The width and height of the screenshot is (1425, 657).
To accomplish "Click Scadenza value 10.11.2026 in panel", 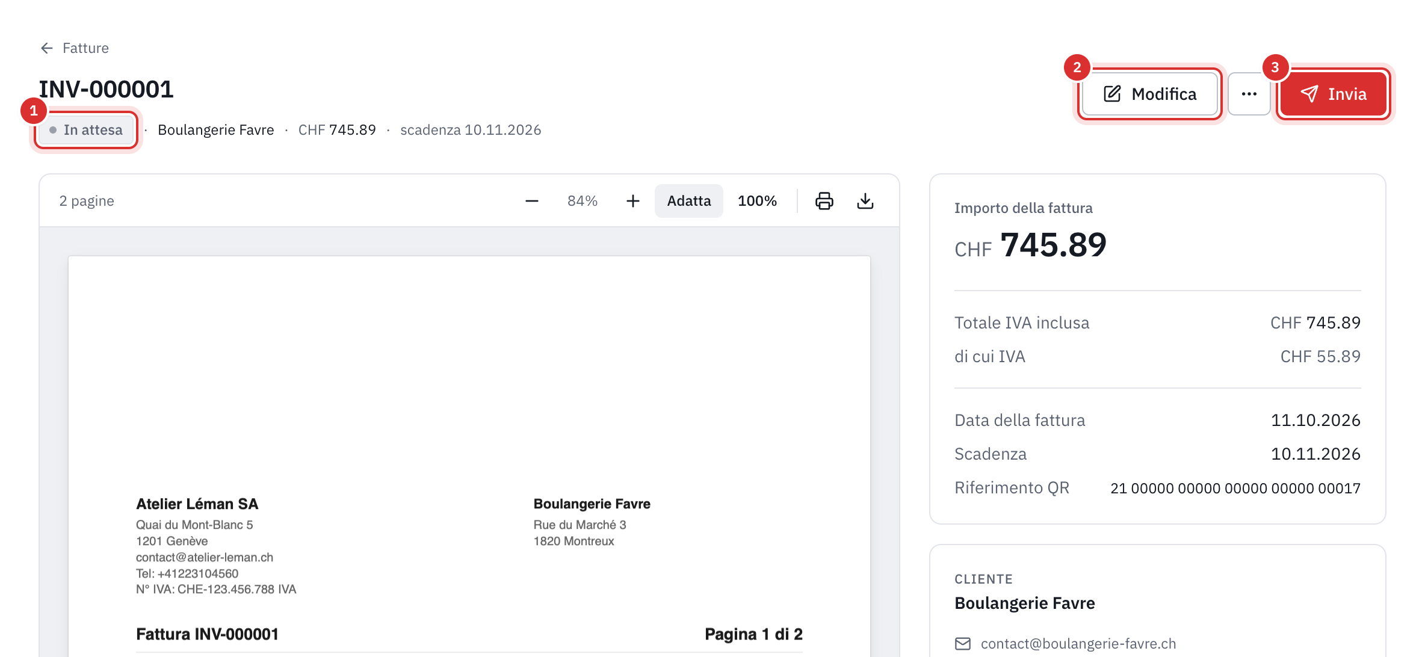I will click(x=1315, y=454).
